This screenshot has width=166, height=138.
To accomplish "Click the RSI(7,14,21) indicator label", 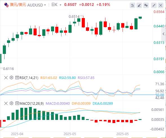I will pos(29,78).
